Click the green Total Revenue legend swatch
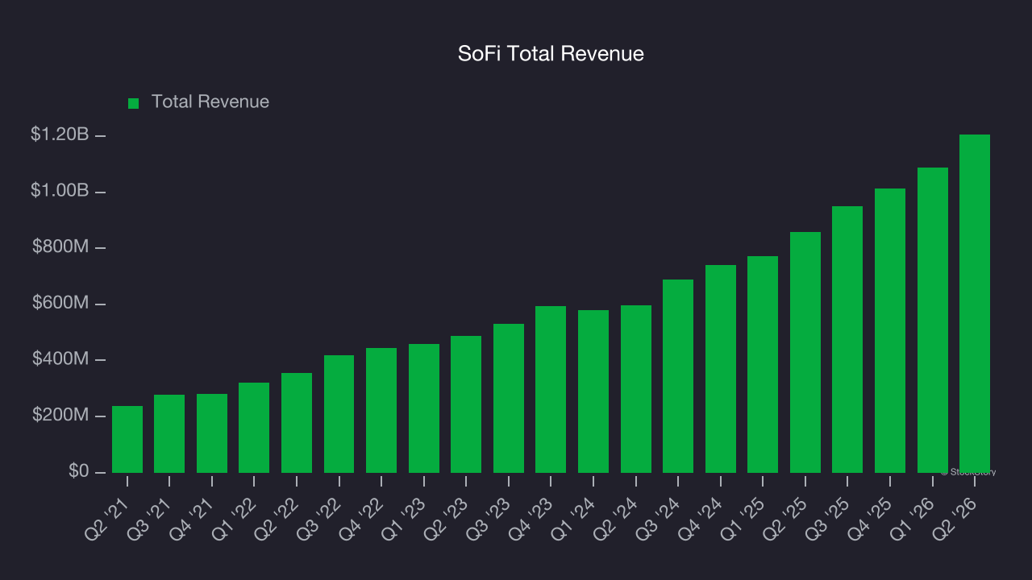 tap(134, 103)
